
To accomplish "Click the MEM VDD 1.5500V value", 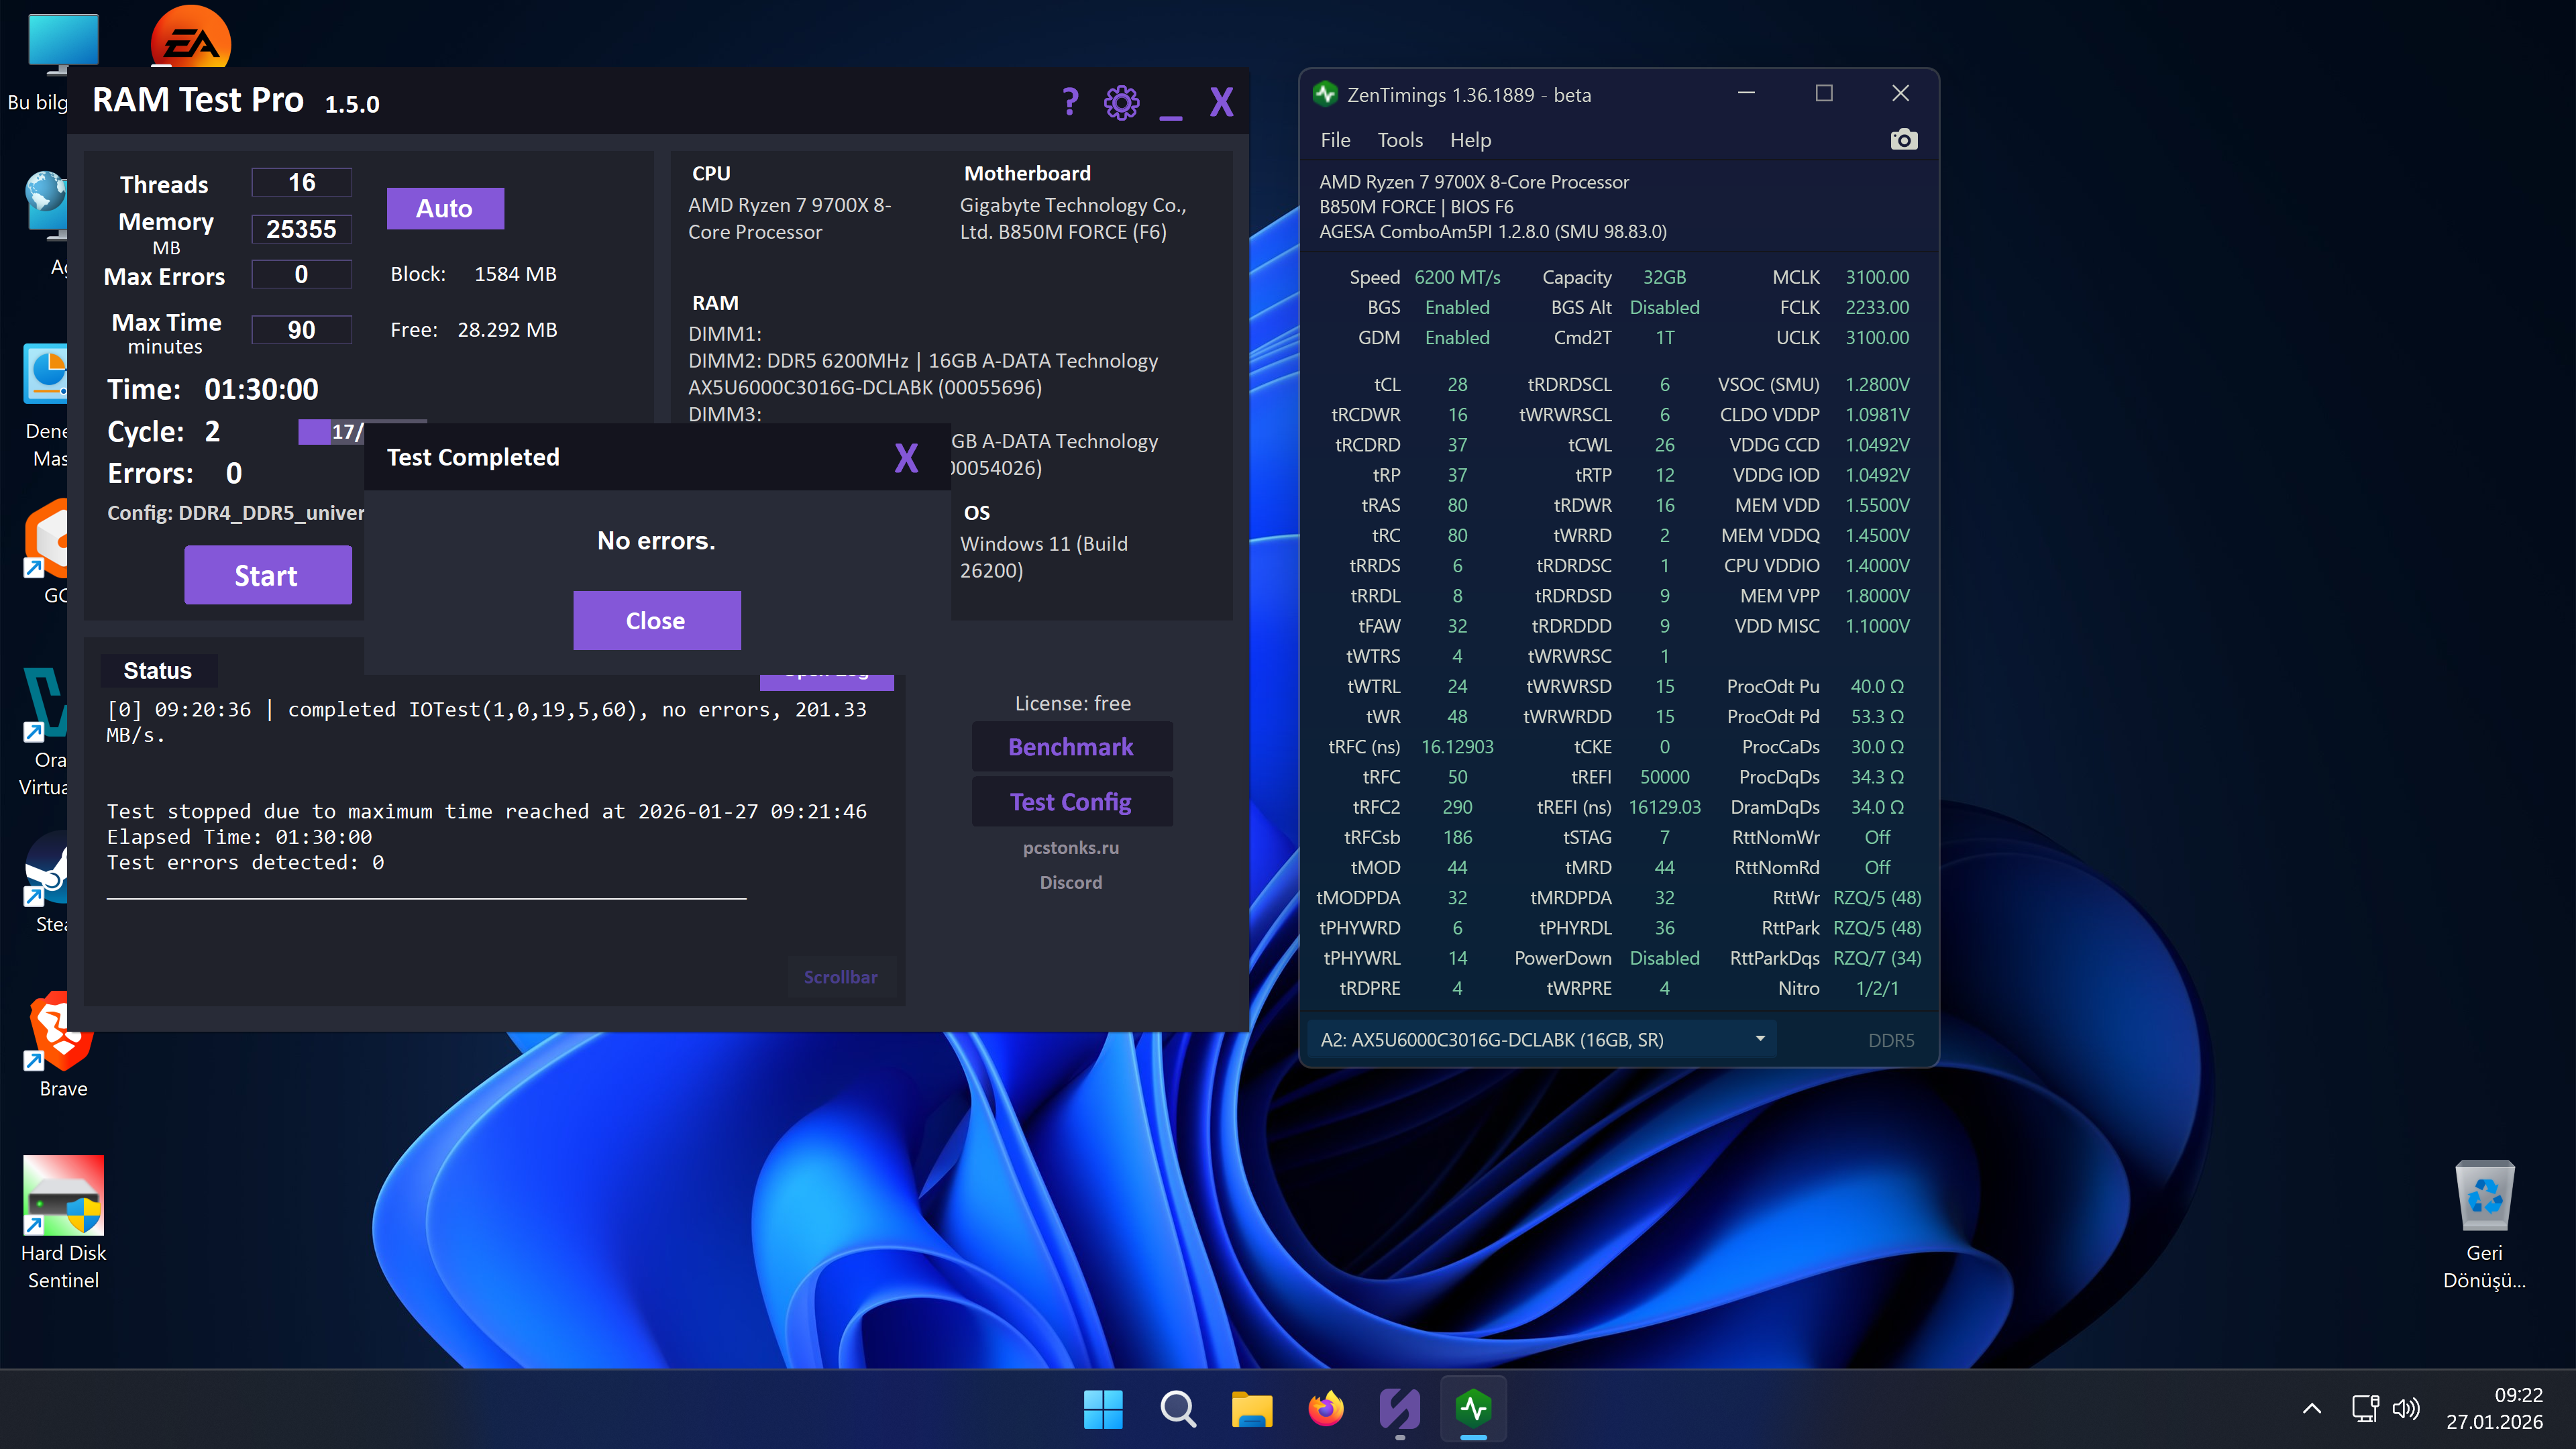I will [x=1877, y=505].
